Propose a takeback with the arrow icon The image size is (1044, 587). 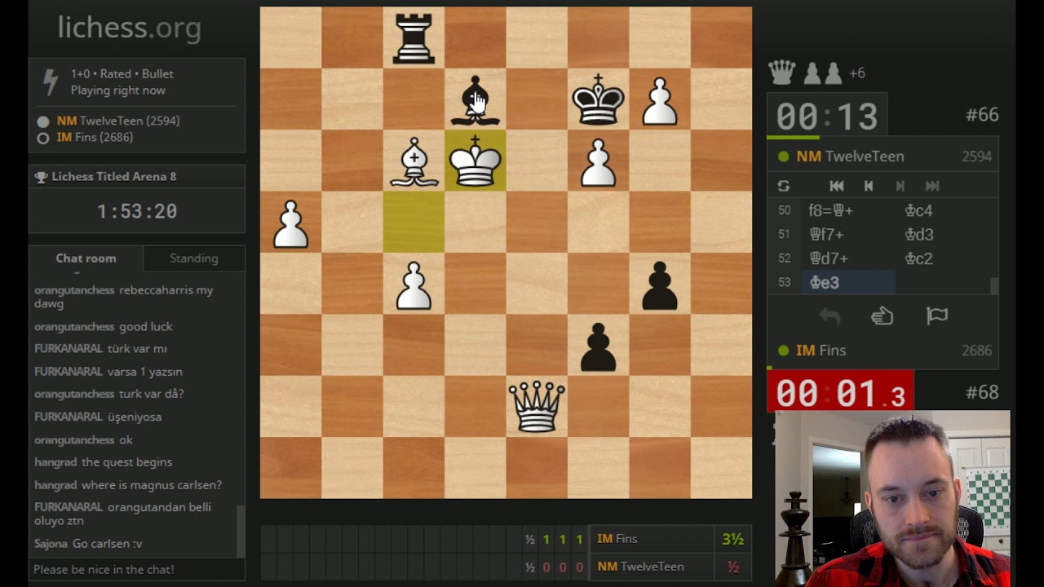coord(829,316)
